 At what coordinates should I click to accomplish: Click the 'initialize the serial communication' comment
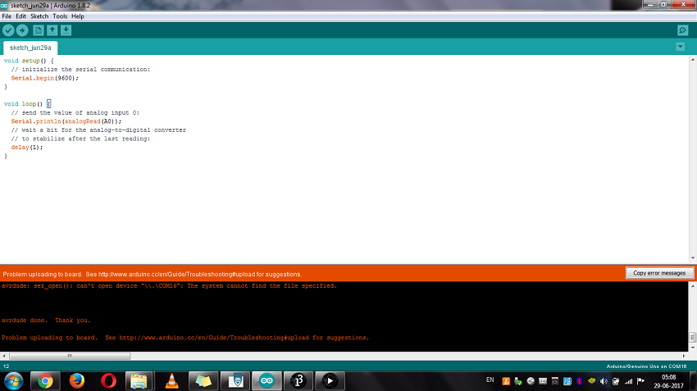click(x=80, y=70)
